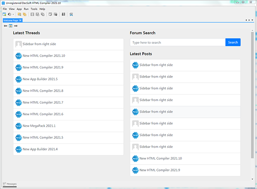Open New MegaPack 2021.1 thread
257x189 pixels.
pyautogui.click(x=39, y=126)
